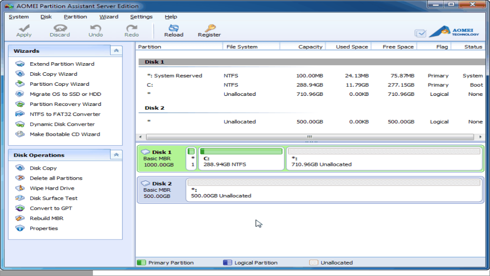Image resolution: width=490 pixels, height=276 pixels.
Task: Open Make Bootable CD Wizard
Action: [65, 134]
